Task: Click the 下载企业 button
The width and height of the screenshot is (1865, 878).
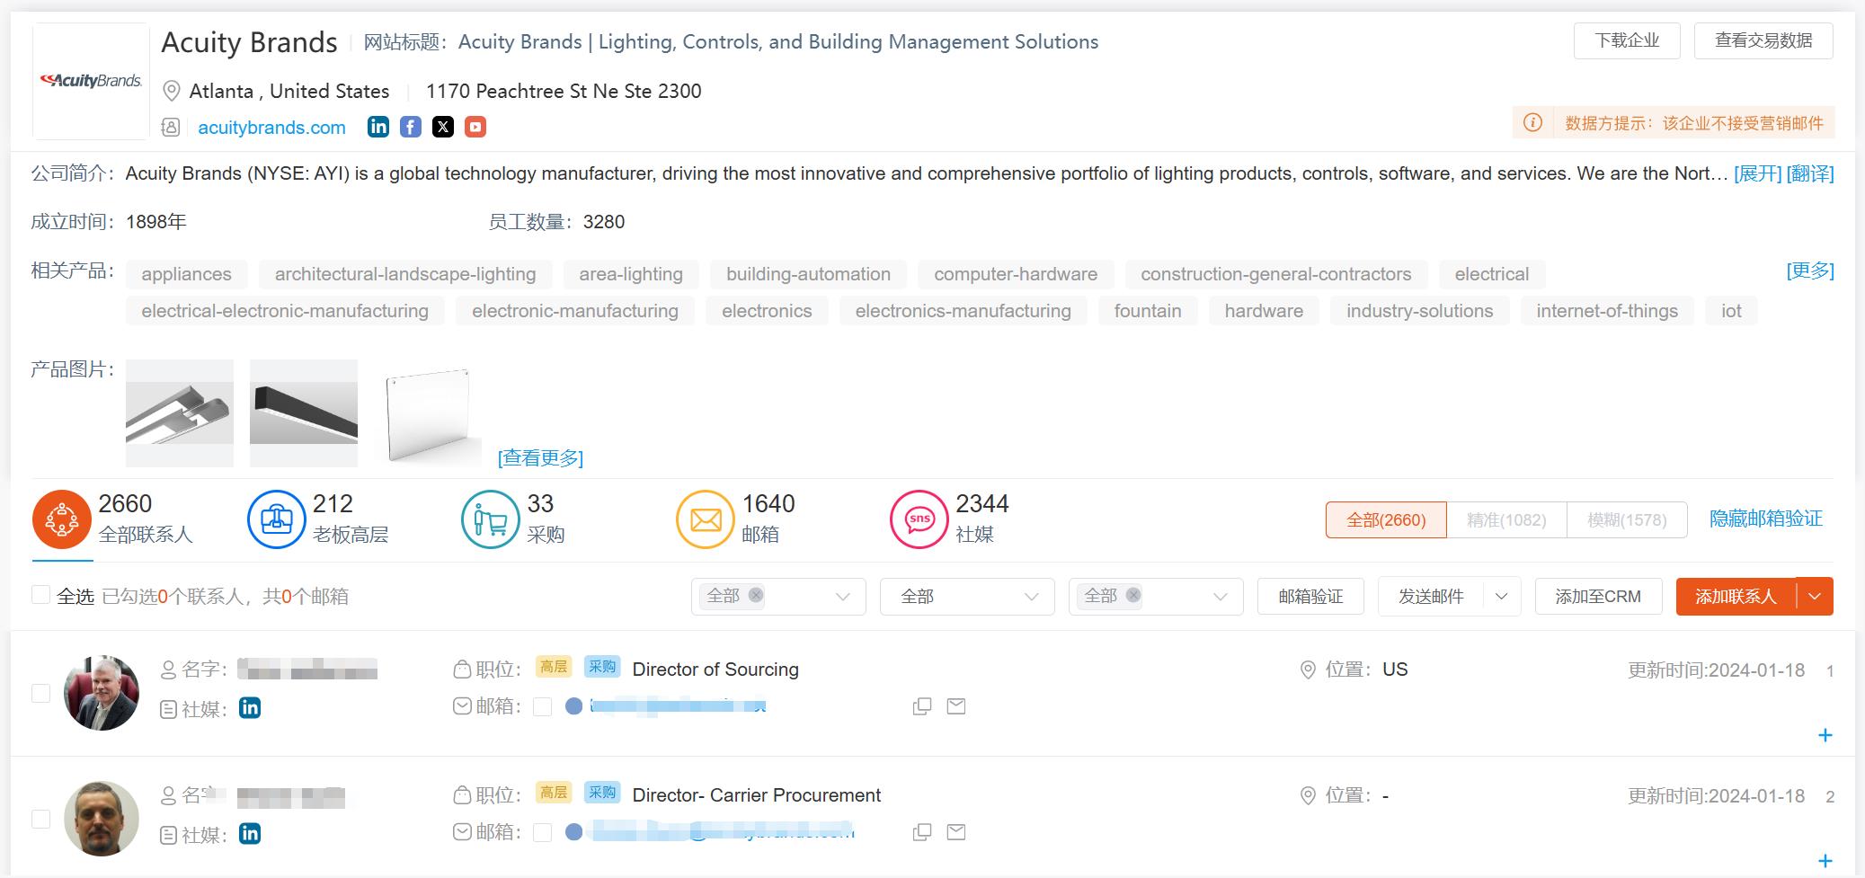Action: tap(1626, 41)
